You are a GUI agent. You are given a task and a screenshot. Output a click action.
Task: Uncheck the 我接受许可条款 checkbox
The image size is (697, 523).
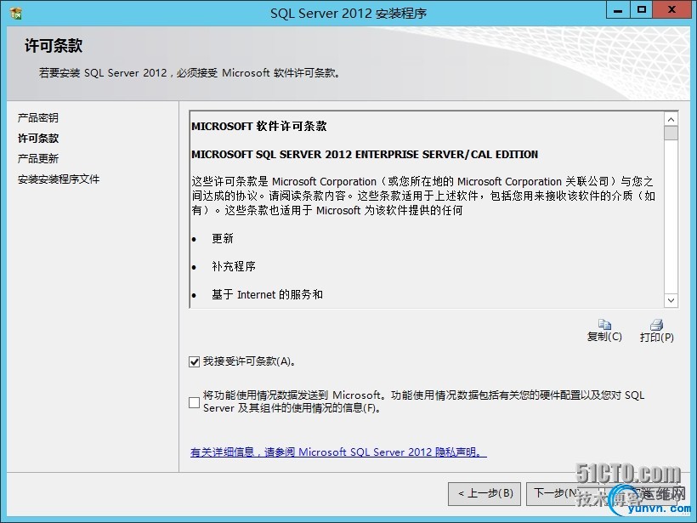(195, 361)
